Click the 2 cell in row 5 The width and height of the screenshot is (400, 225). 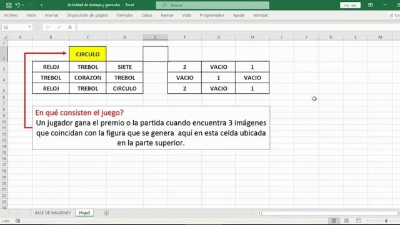pos(184,88)
